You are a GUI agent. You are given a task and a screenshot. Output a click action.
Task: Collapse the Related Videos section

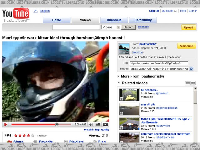(118, 83)
